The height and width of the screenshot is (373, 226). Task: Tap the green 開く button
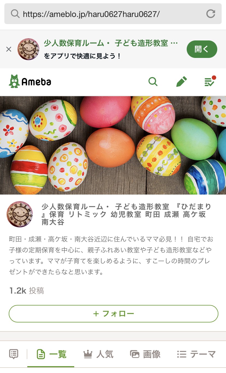pyautogui.click(x=202, y=49)
